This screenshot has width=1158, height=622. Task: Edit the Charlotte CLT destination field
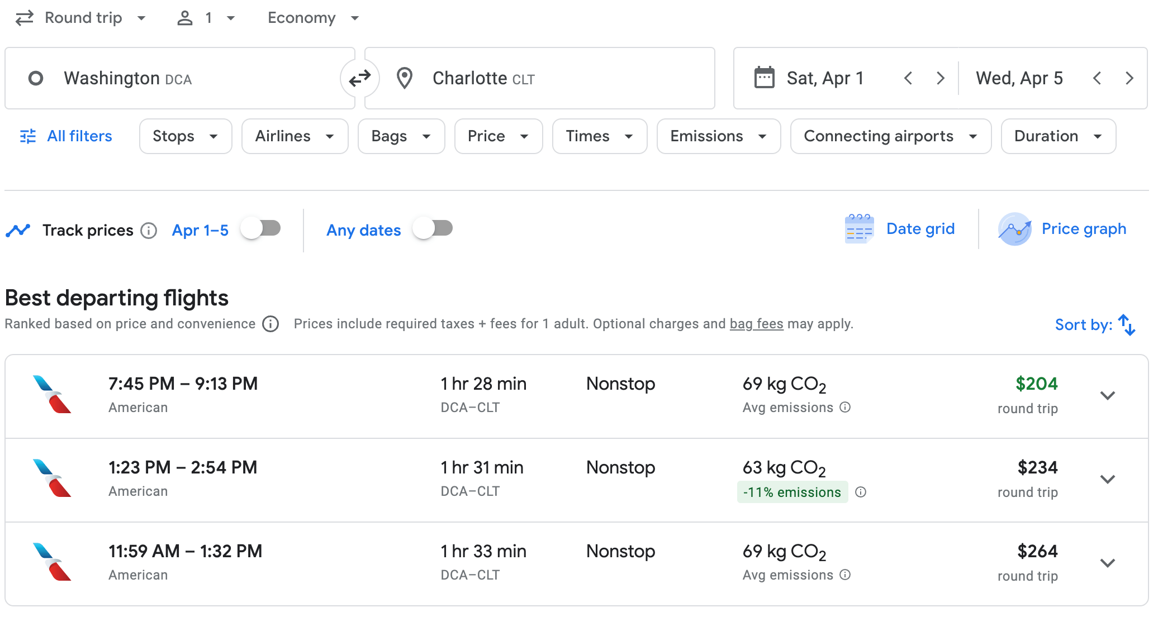pyautogui.click(x=540, y=78)
